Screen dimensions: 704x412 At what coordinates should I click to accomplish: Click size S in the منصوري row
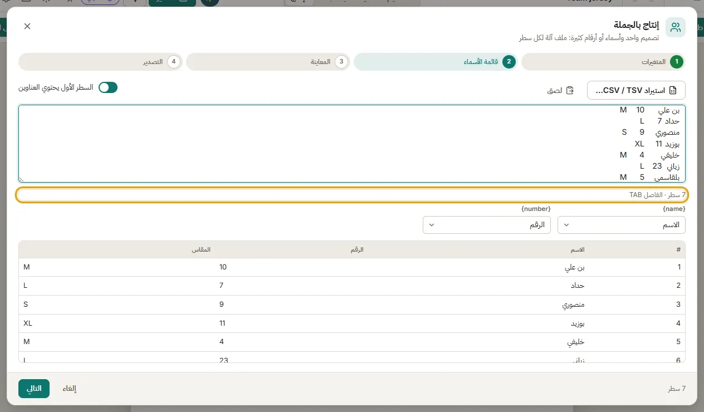pyautogui.click(x=26, y=305)
